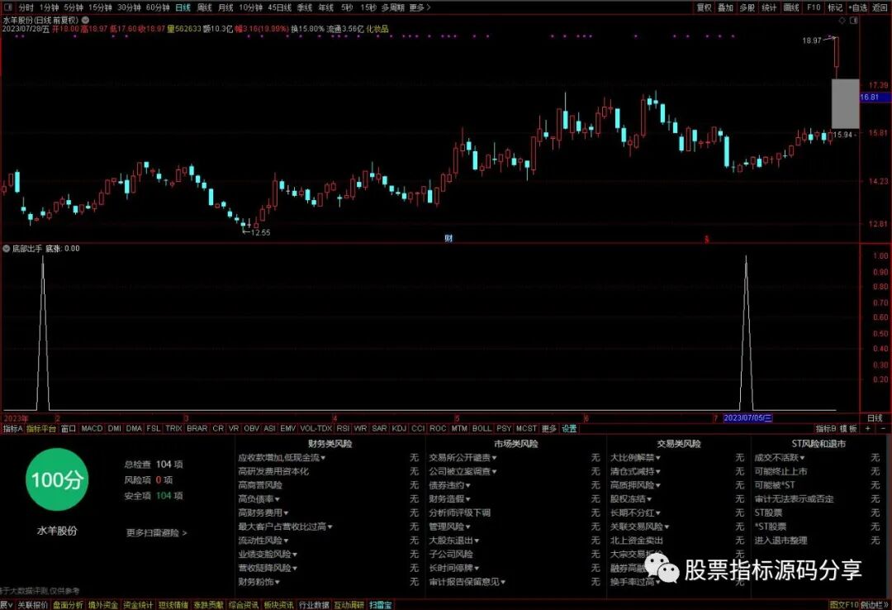Switch to the 30分钟 period
The width and height of the screenshot is (892, 610).
pyautogui.click(x=129, y=7)
